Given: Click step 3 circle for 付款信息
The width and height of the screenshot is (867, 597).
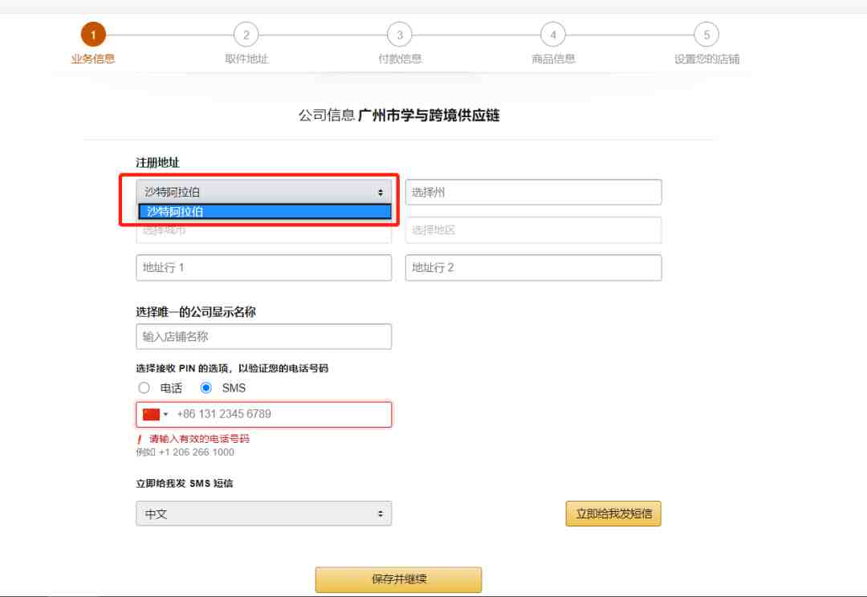Looking at the screenshot, I should 400,35.
